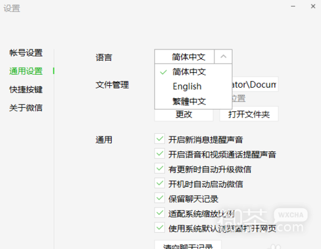Minimize the 设置 window

tap(293, 7)
